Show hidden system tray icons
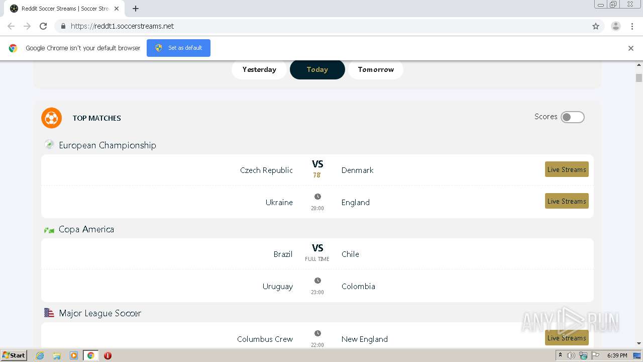The height and width of the screenshot is (362, 643). tap(560, 355)
